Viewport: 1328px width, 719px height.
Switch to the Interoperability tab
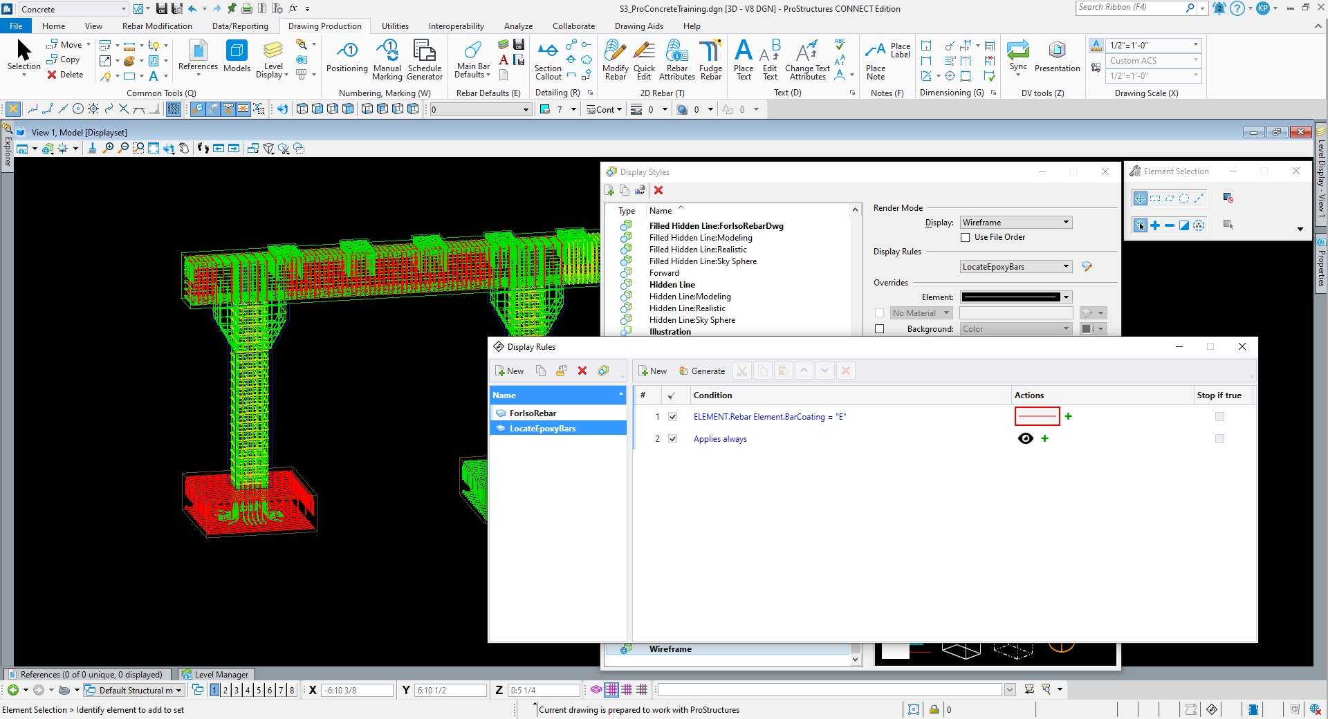pos(456,26)
